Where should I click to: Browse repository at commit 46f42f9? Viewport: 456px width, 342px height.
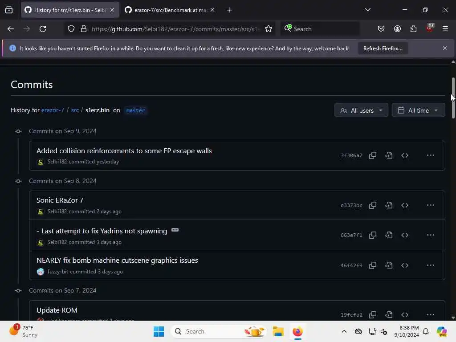pos(405,265)
